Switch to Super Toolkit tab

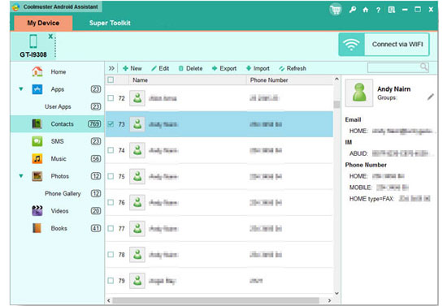[x=110, y=23]
